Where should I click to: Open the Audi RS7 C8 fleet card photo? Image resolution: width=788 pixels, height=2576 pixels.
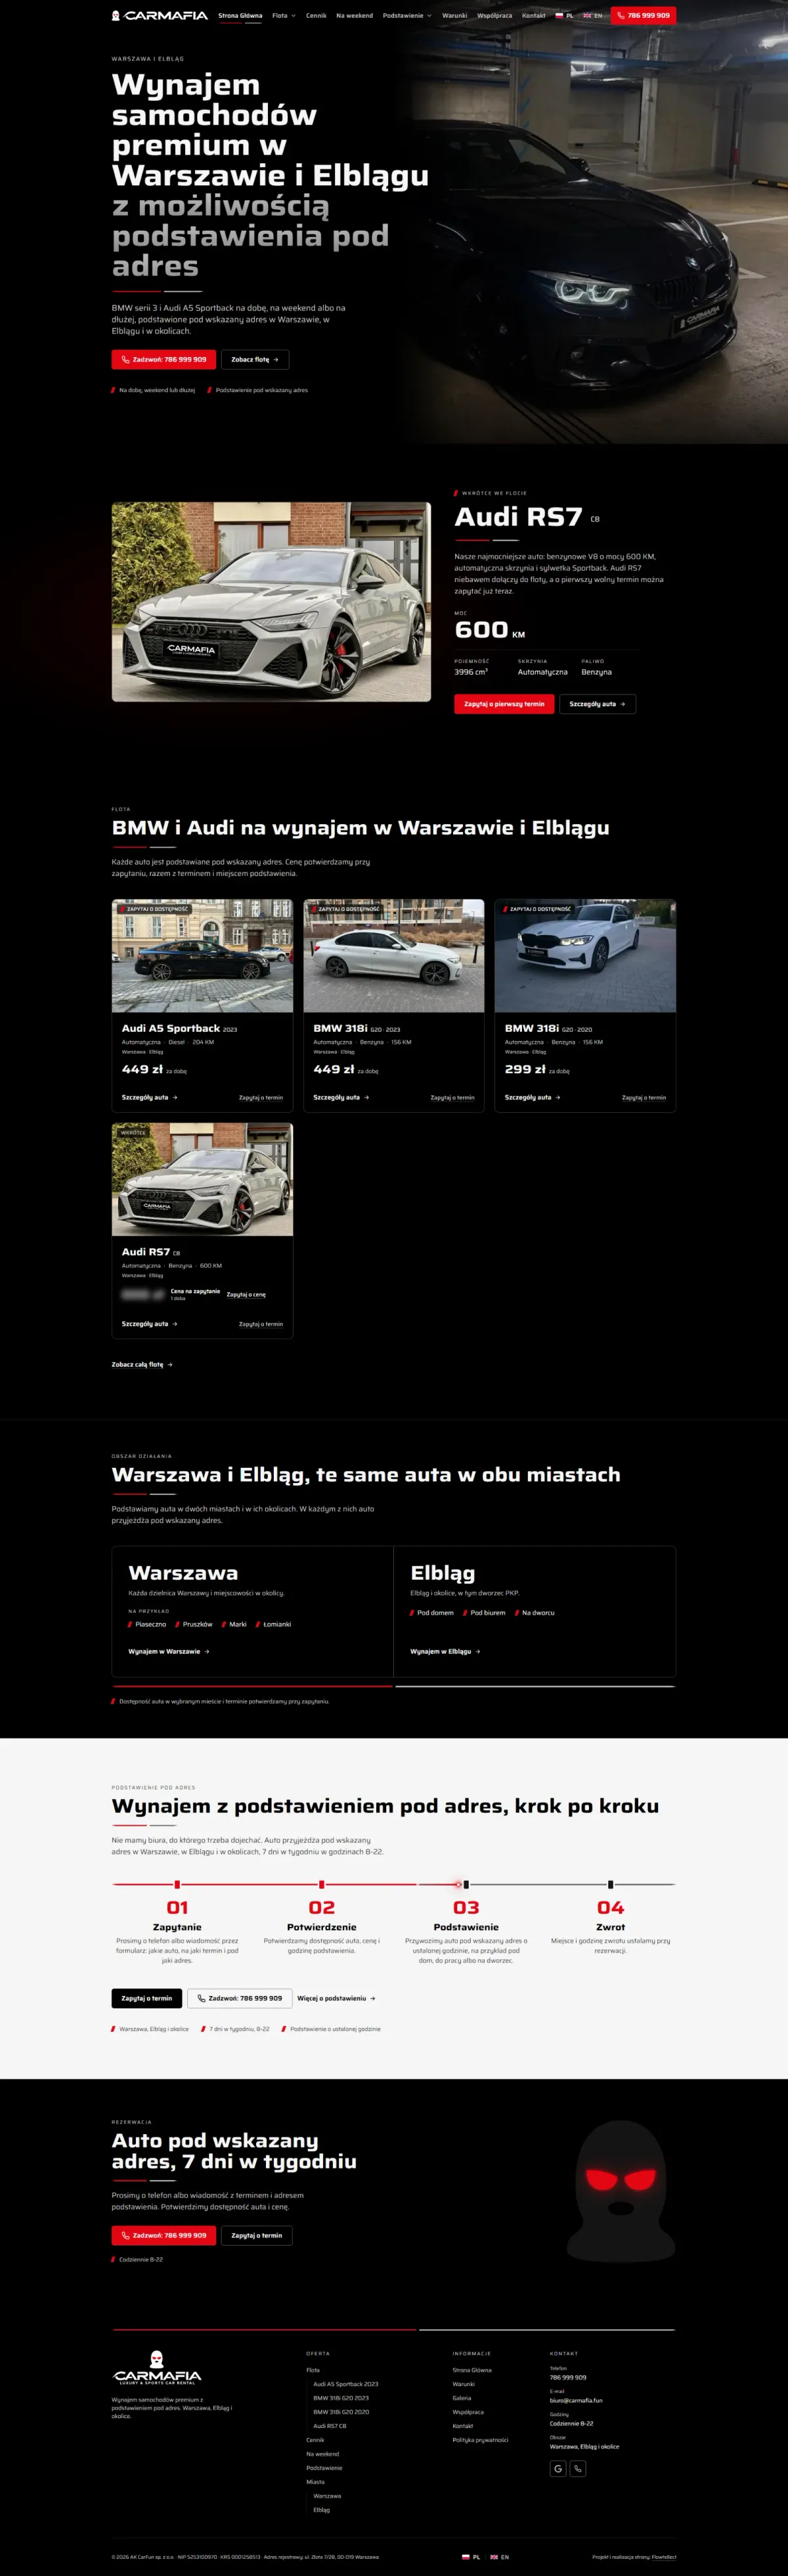[203, 1180]
